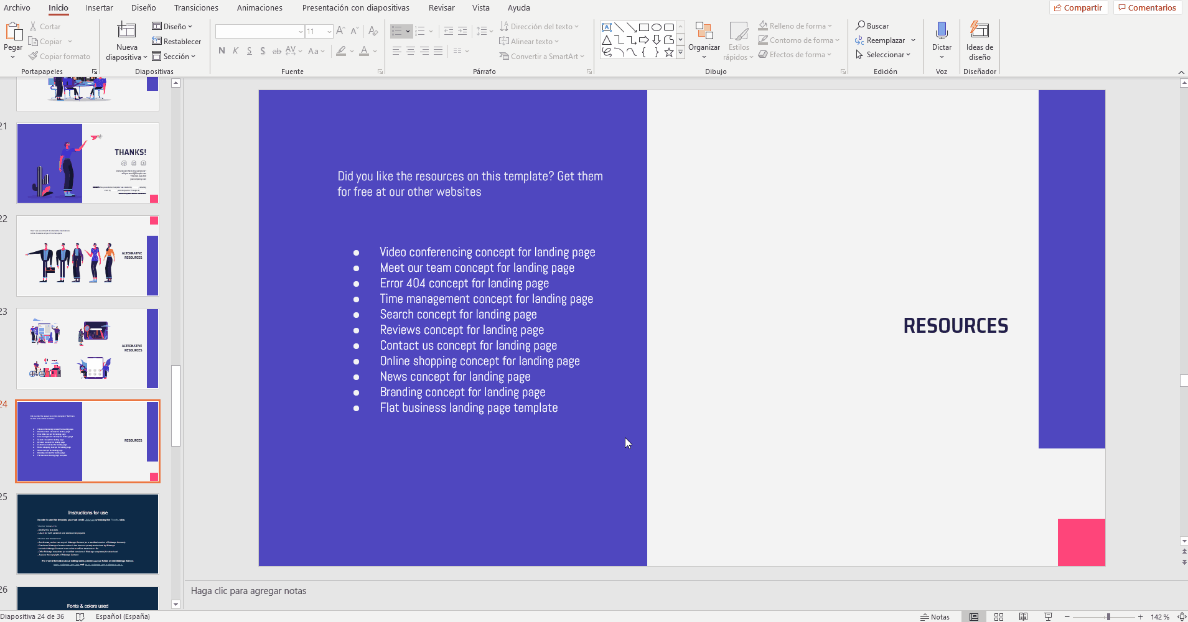This screenshot has width=1188, height=622.
Task: Click Restablecer slide button
Action: (x=177, y=42)
